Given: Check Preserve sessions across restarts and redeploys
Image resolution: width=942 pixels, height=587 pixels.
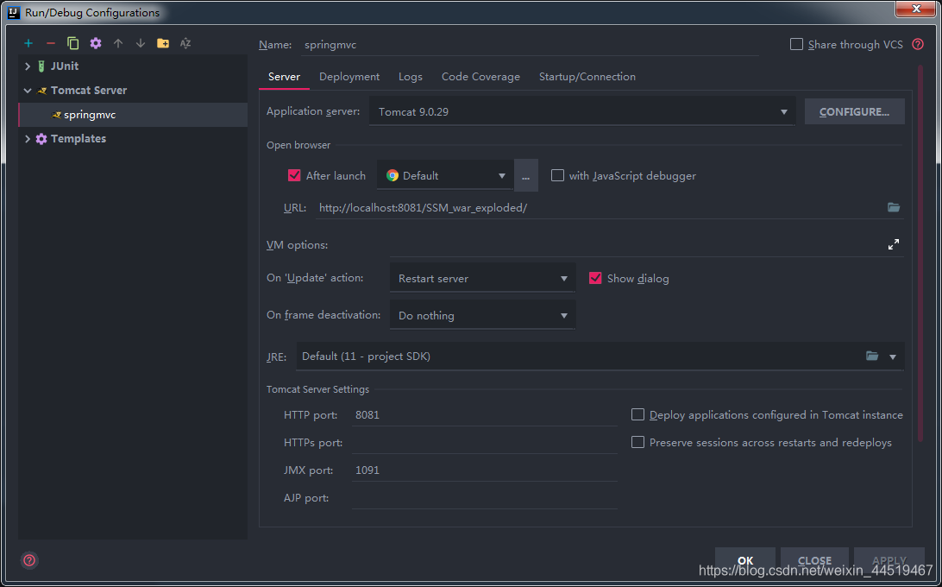Looking at the screenshot, I should [638, 442].
